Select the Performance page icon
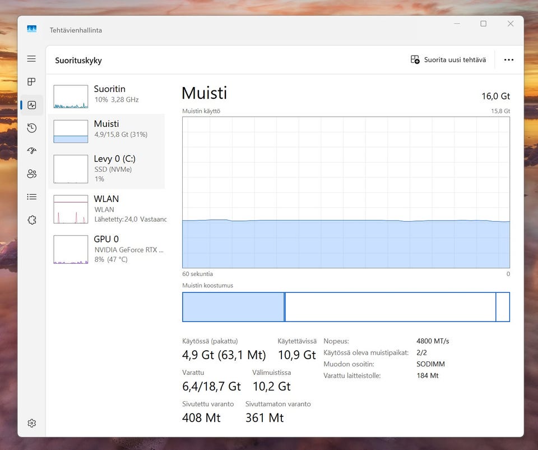Screen dimensions: 538x450 pyautogui.click(x=31, y=105)
